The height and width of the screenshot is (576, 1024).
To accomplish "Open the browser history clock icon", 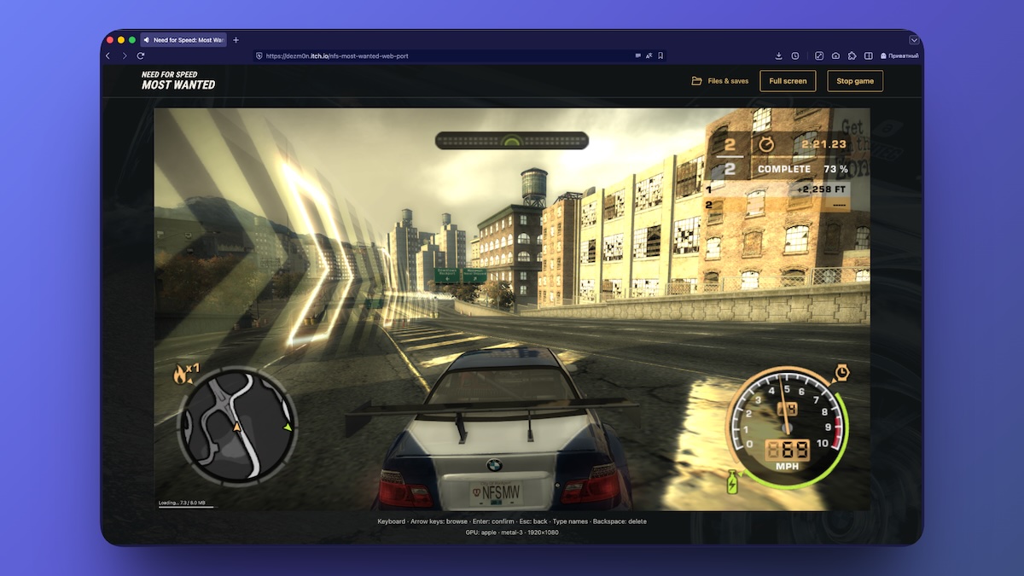I will tap(795, 55).
